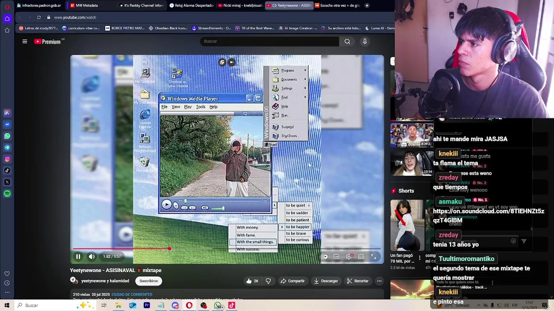554x311 pixels.
Task: Open Opera sidebar three-dots options
Action: [x=7, y=293]
